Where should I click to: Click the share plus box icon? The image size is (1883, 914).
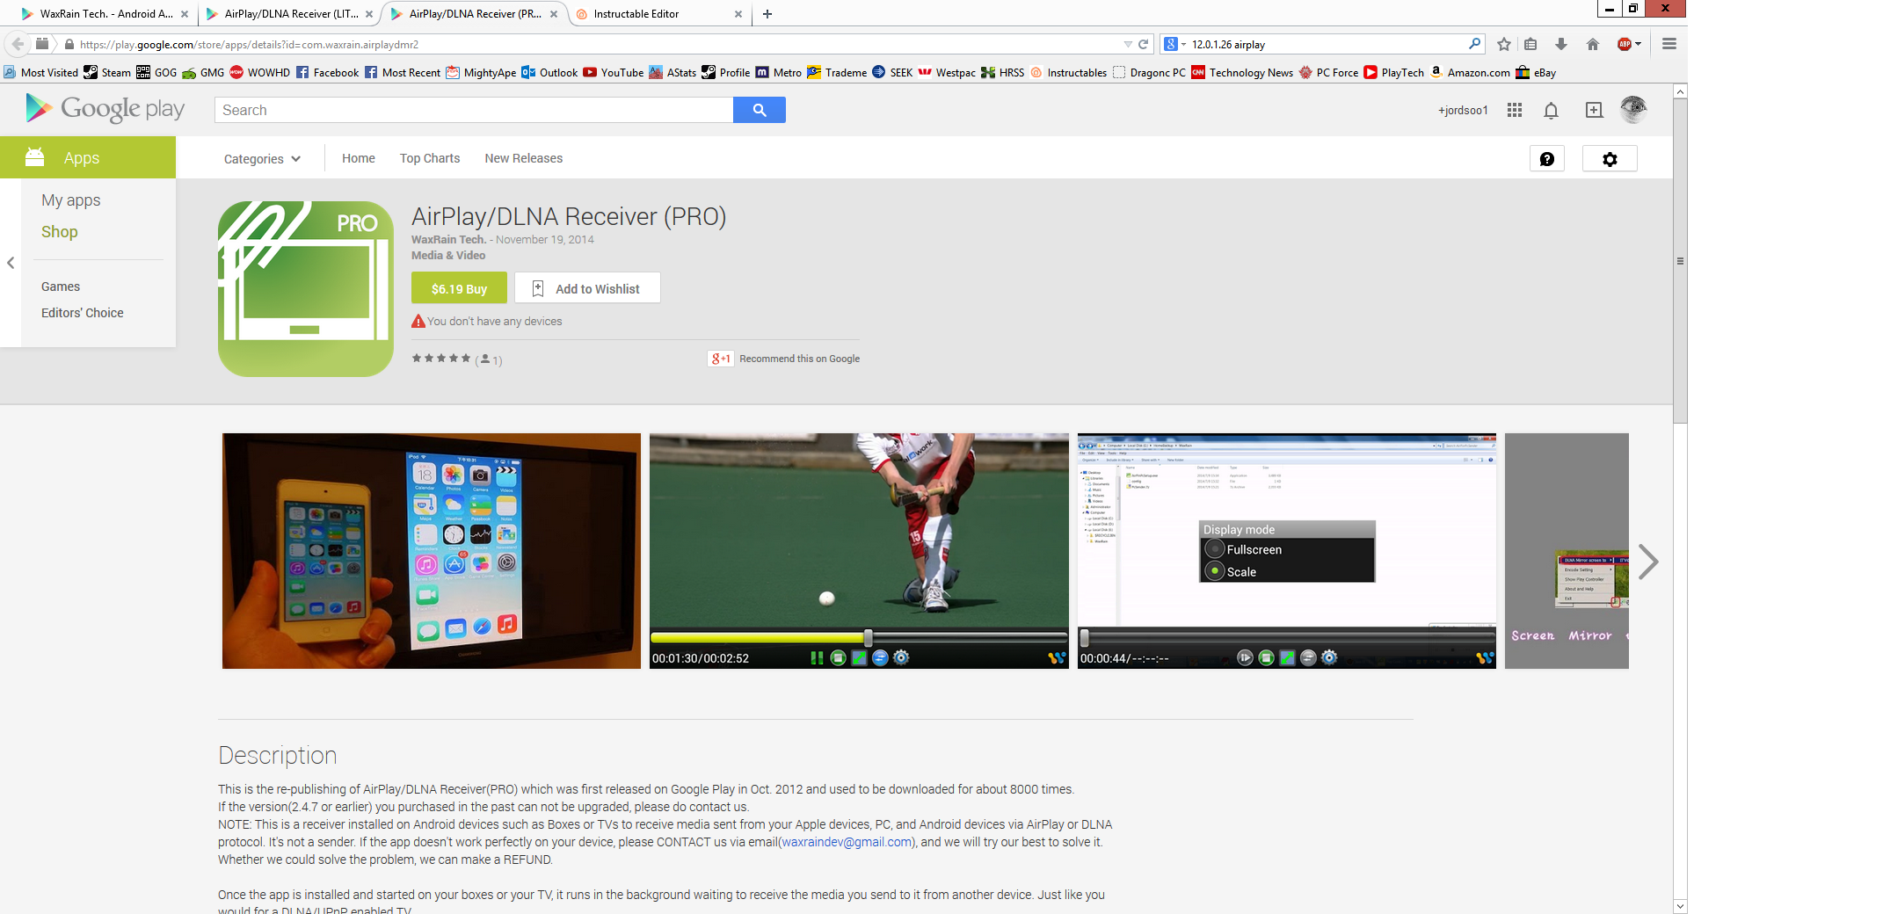[x=1594, y=110]
